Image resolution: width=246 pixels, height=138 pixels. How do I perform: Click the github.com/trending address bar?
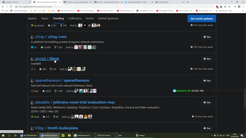coord(115,7)
